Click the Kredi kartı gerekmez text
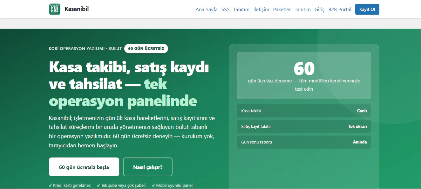421x189 pixels. (x=70, y=185)
